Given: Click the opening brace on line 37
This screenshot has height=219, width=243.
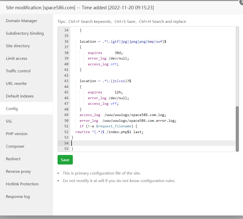Looking at the screenshot, I should [81, 47].
